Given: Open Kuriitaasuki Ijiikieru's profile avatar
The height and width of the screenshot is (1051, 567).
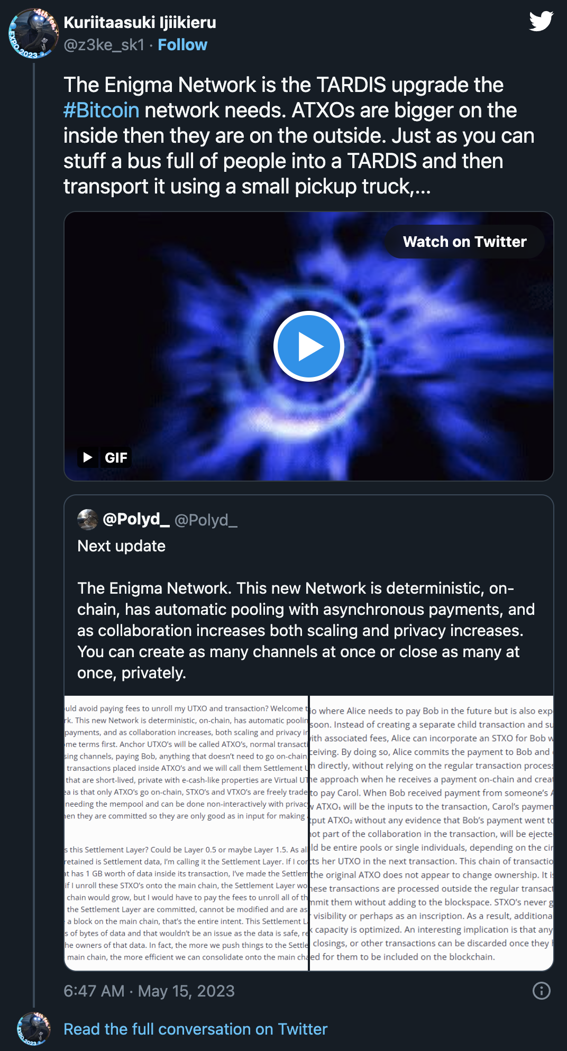Looking at the screenshot, I should pos(33,33).
